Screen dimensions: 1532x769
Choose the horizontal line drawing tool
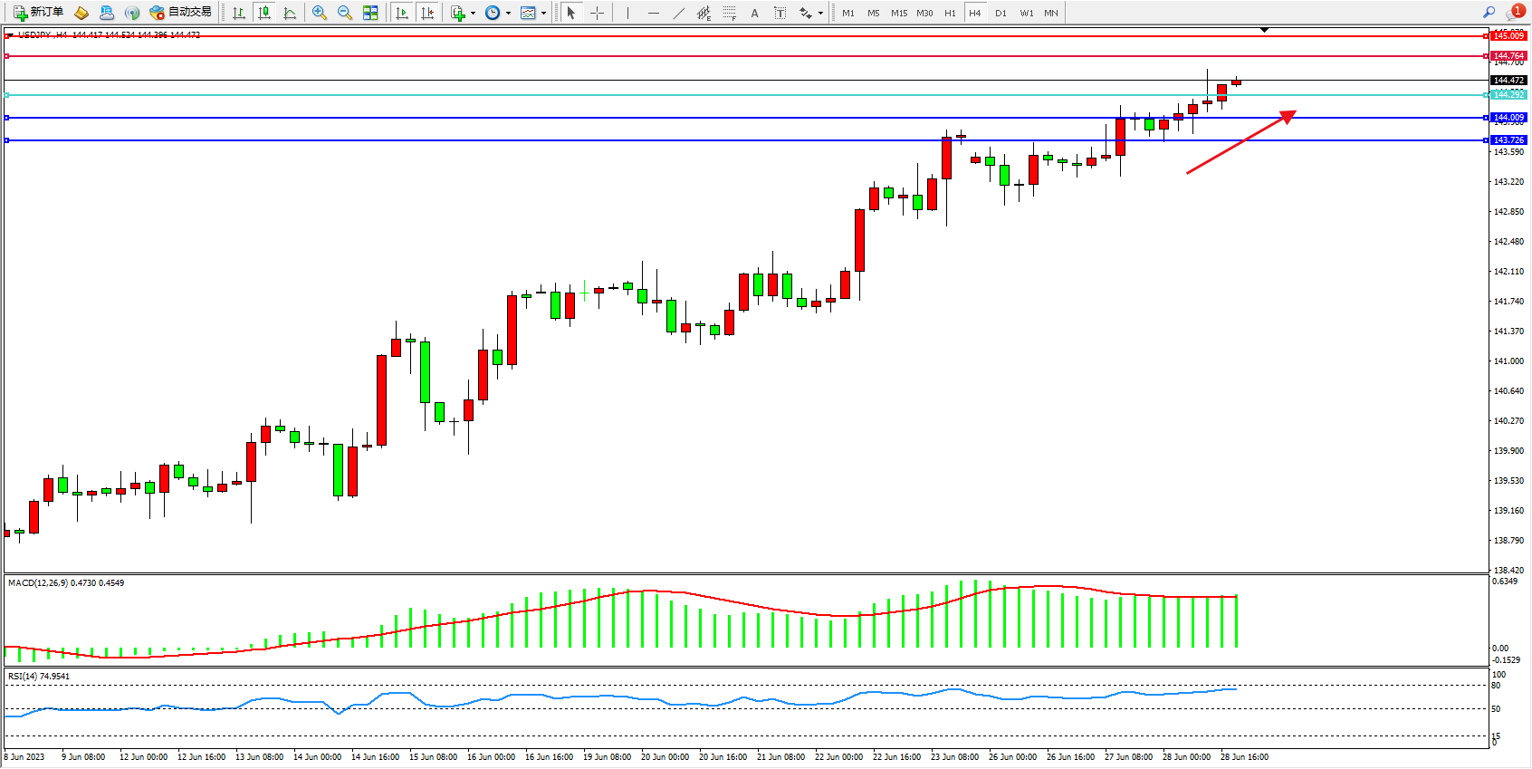click(x=654, y=13)
